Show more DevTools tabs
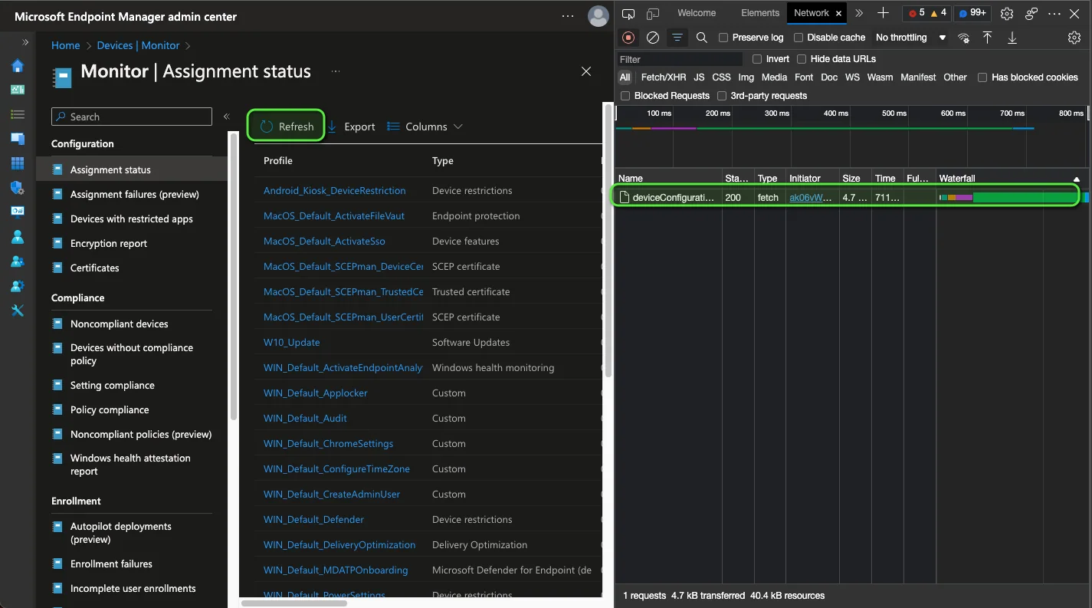 (x=859, y=13)
